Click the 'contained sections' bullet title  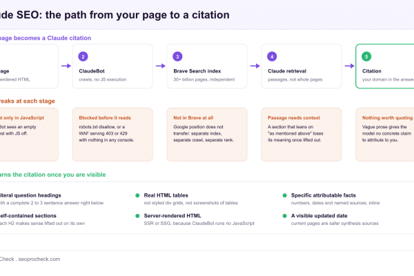coord(28,216)
